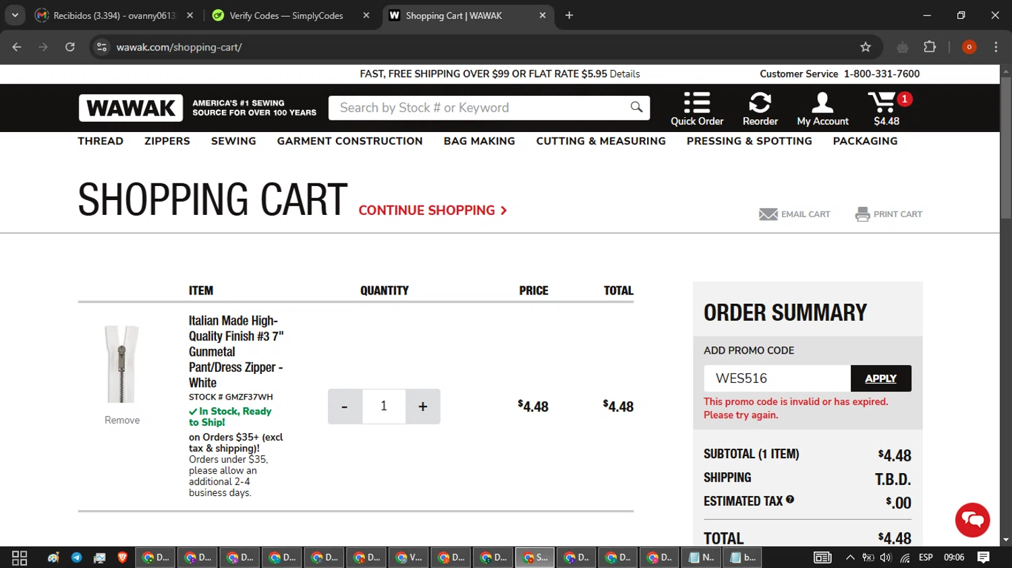Open My Account
This screenshot has width=1012, height=568.
click(x=822, y=108)
